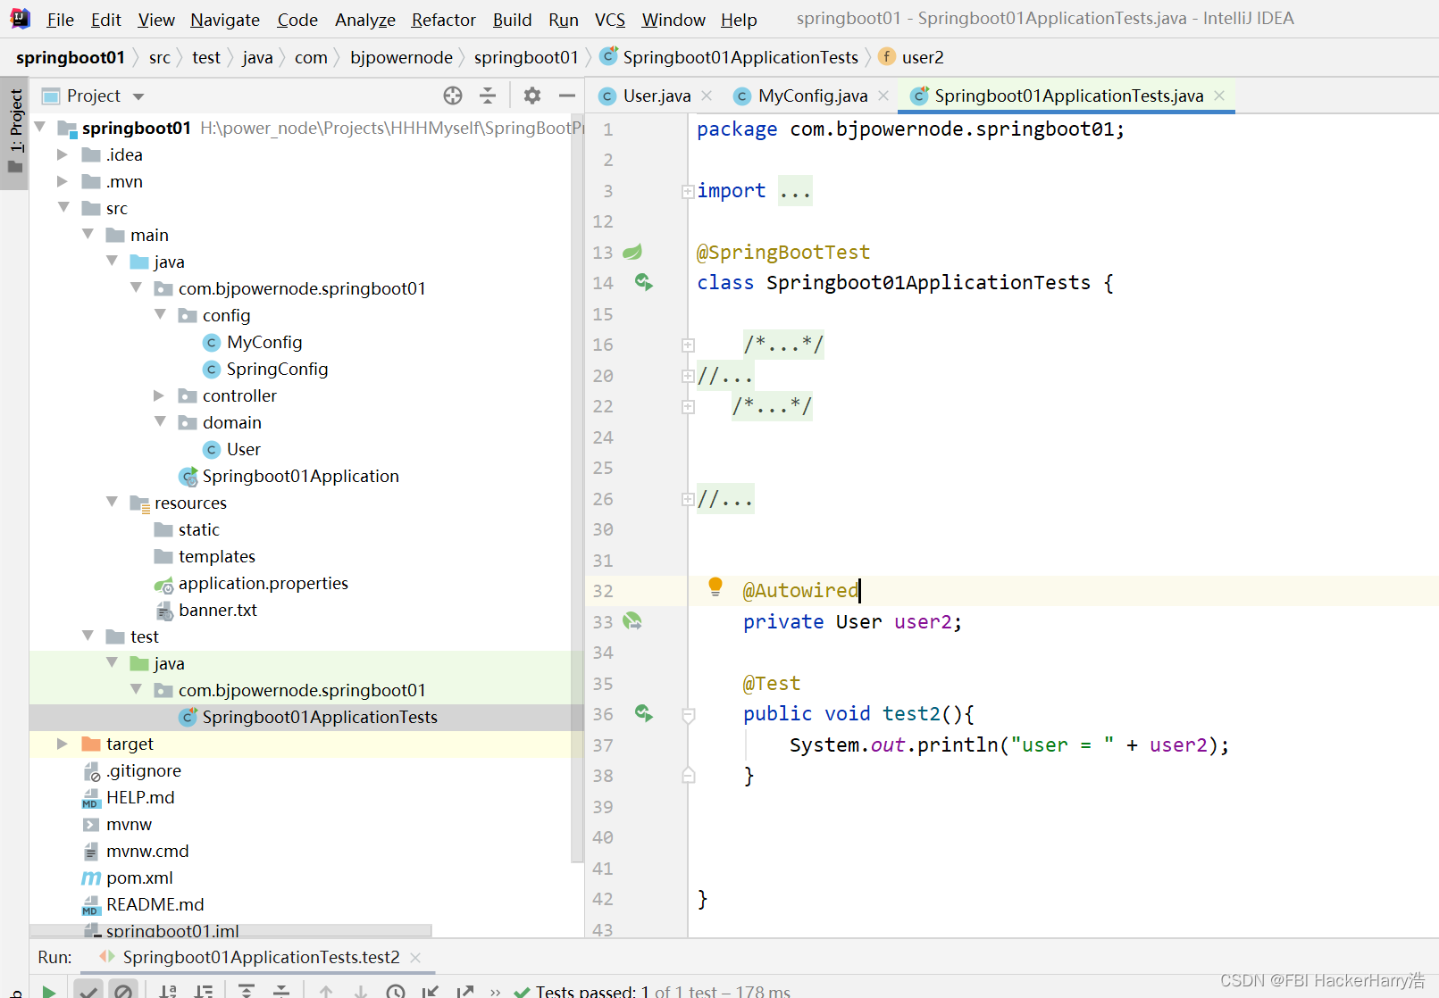Select pom.xml file in tree

tap(139, 877)
